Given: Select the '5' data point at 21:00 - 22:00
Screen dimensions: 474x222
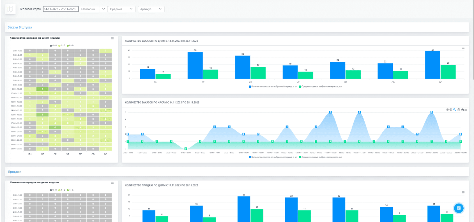Looking at the screenshot, I should click(432, 112).
